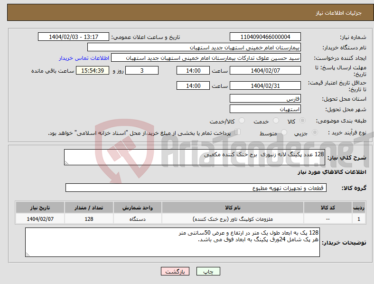Click the price validity date 1404/02/31 field

[265, 85]
